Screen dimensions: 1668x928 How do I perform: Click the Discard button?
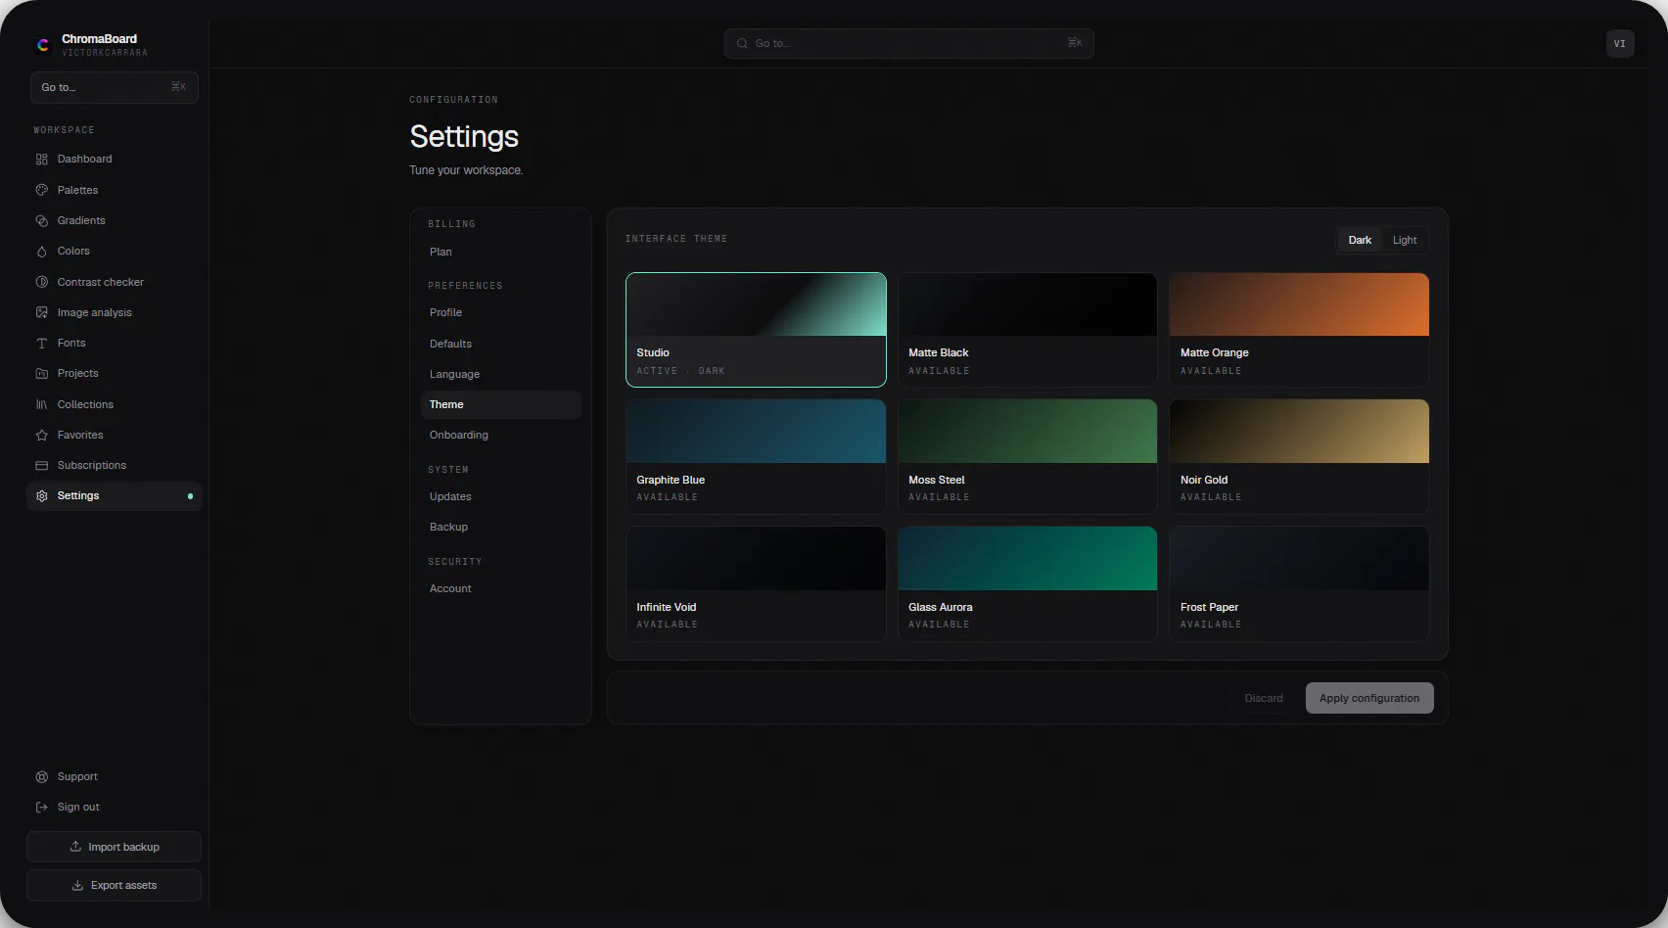point(1264,698)
